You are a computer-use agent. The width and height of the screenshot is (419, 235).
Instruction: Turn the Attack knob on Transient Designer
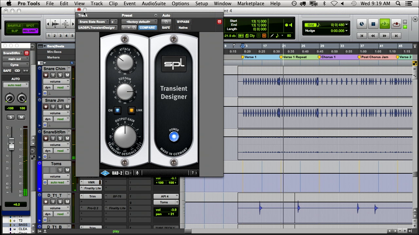pos(125,63)
